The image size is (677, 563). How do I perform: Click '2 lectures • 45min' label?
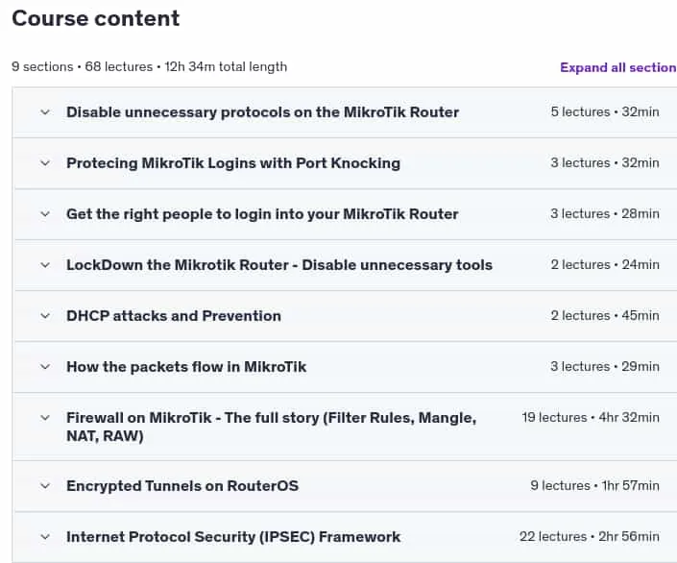click(605, 316)
